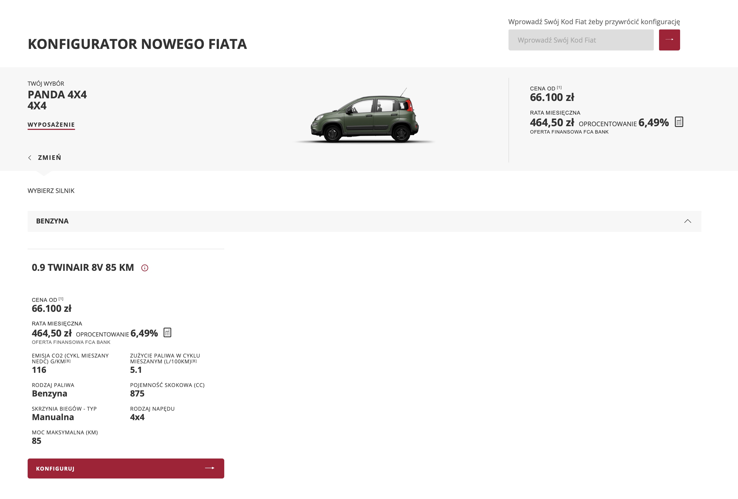This screenshot has width=738, height=499.
Task: Collapse the BENZYNA section chevron
Action: [x=687, y=221]
